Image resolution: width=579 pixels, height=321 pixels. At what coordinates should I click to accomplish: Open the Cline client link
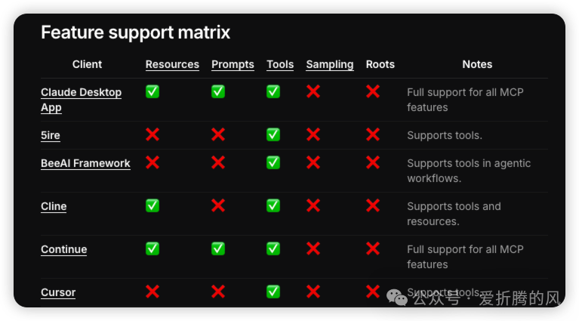coord(54,206)
